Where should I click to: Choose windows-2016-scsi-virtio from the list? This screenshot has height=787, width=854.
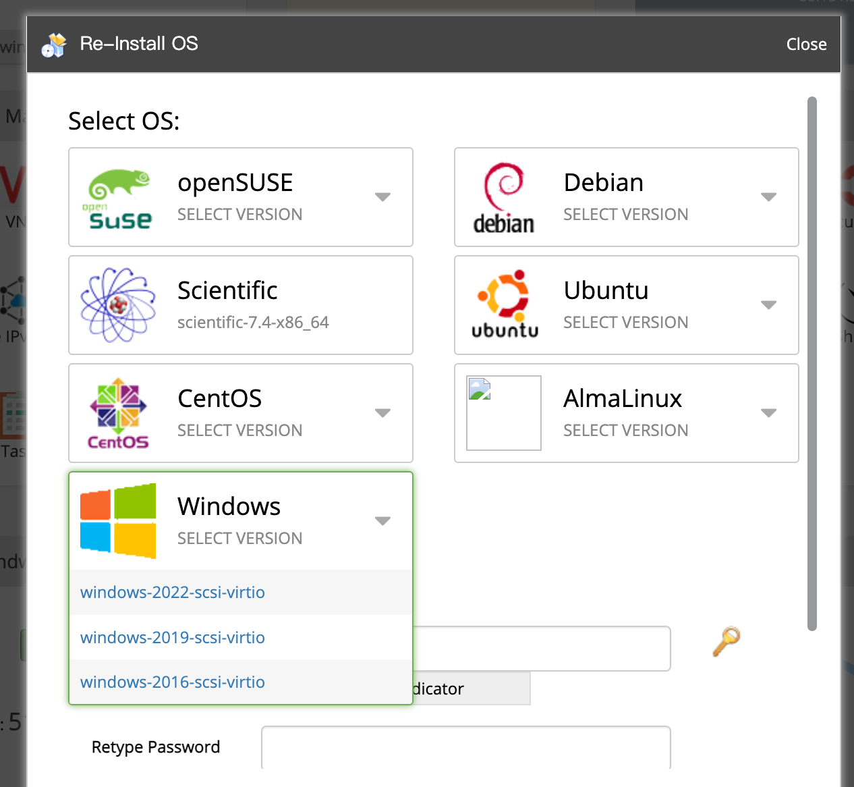coord(241,682)
